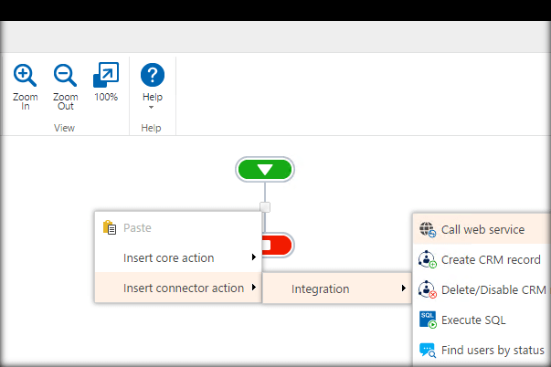Viewport: 551px width, 367px height.
Task: Expand the Insert connector action submenu arrow
Action: (x=253, y=288)
